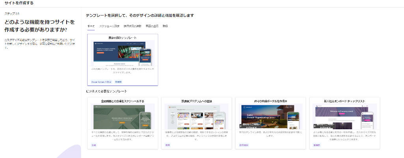The height and width of the screenshot is (158, 404).
Task: Go to the 申請の送信 tab
Action: pyautogui.click(x=151, y=26)
